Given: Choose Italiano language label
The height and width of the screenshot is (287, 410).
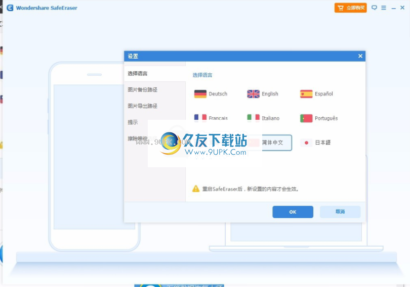Looking at the screenshot, I should coord(271,118).
